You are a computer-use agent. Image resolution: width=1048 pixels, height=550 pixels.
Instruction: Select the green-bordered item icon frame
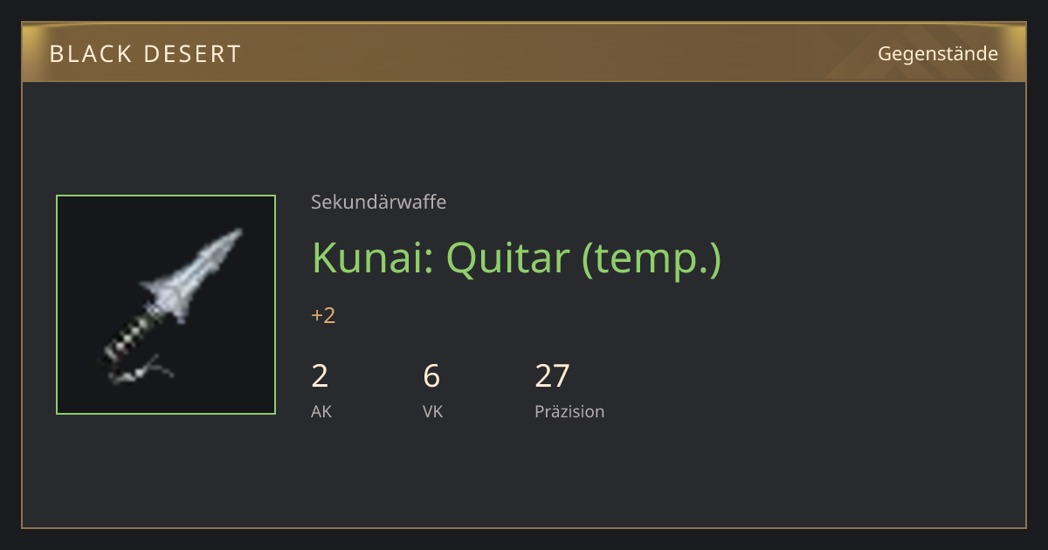click(166, 305)
